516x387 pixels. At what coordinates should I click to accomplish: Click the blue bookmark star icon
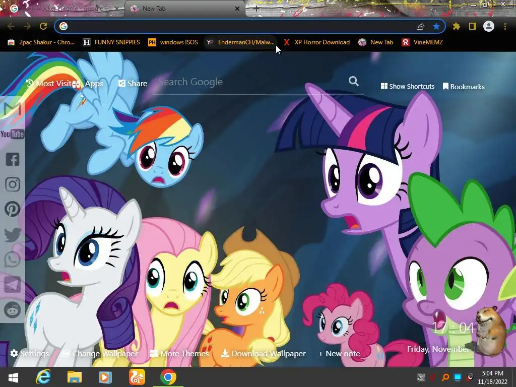pos(436,26)
